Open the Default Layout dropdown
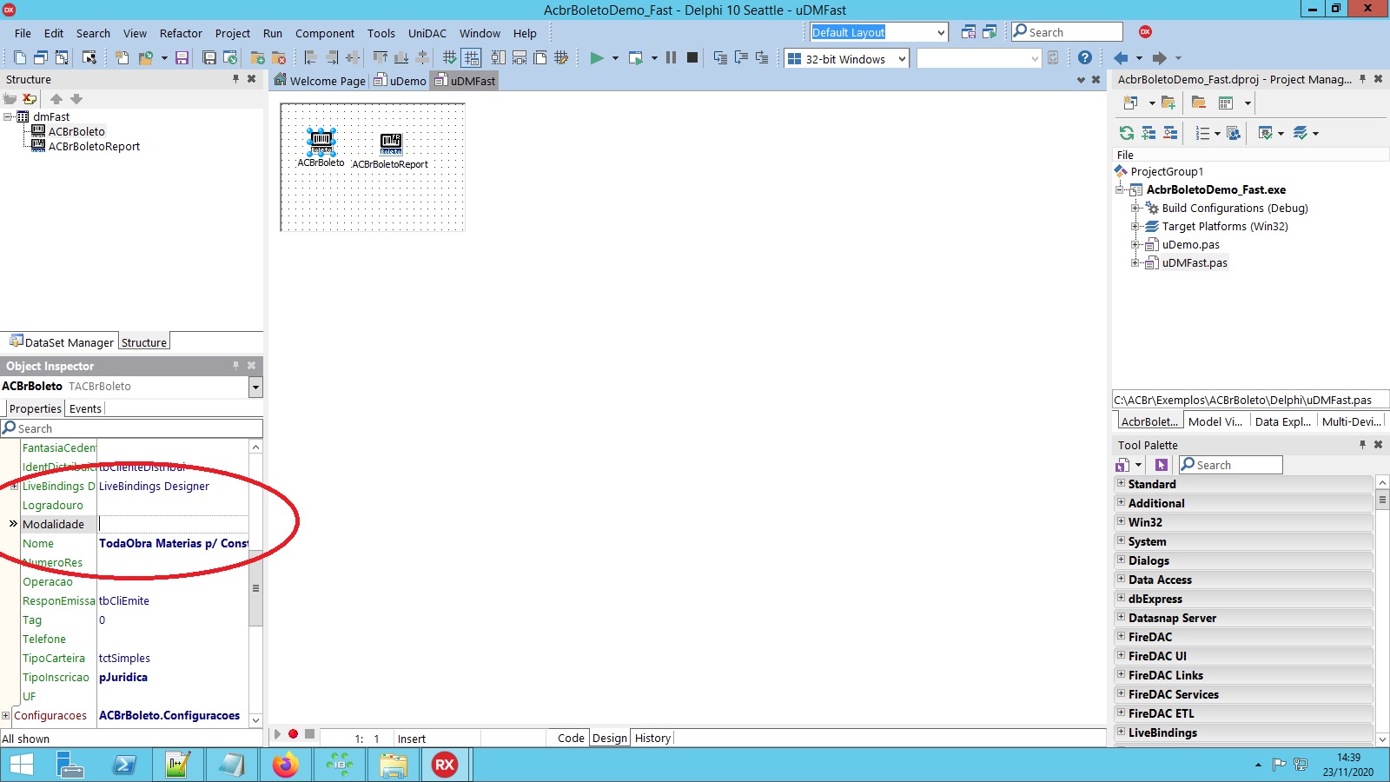Viewport: 1390px width, 782px height. click(x=941, y=33)
